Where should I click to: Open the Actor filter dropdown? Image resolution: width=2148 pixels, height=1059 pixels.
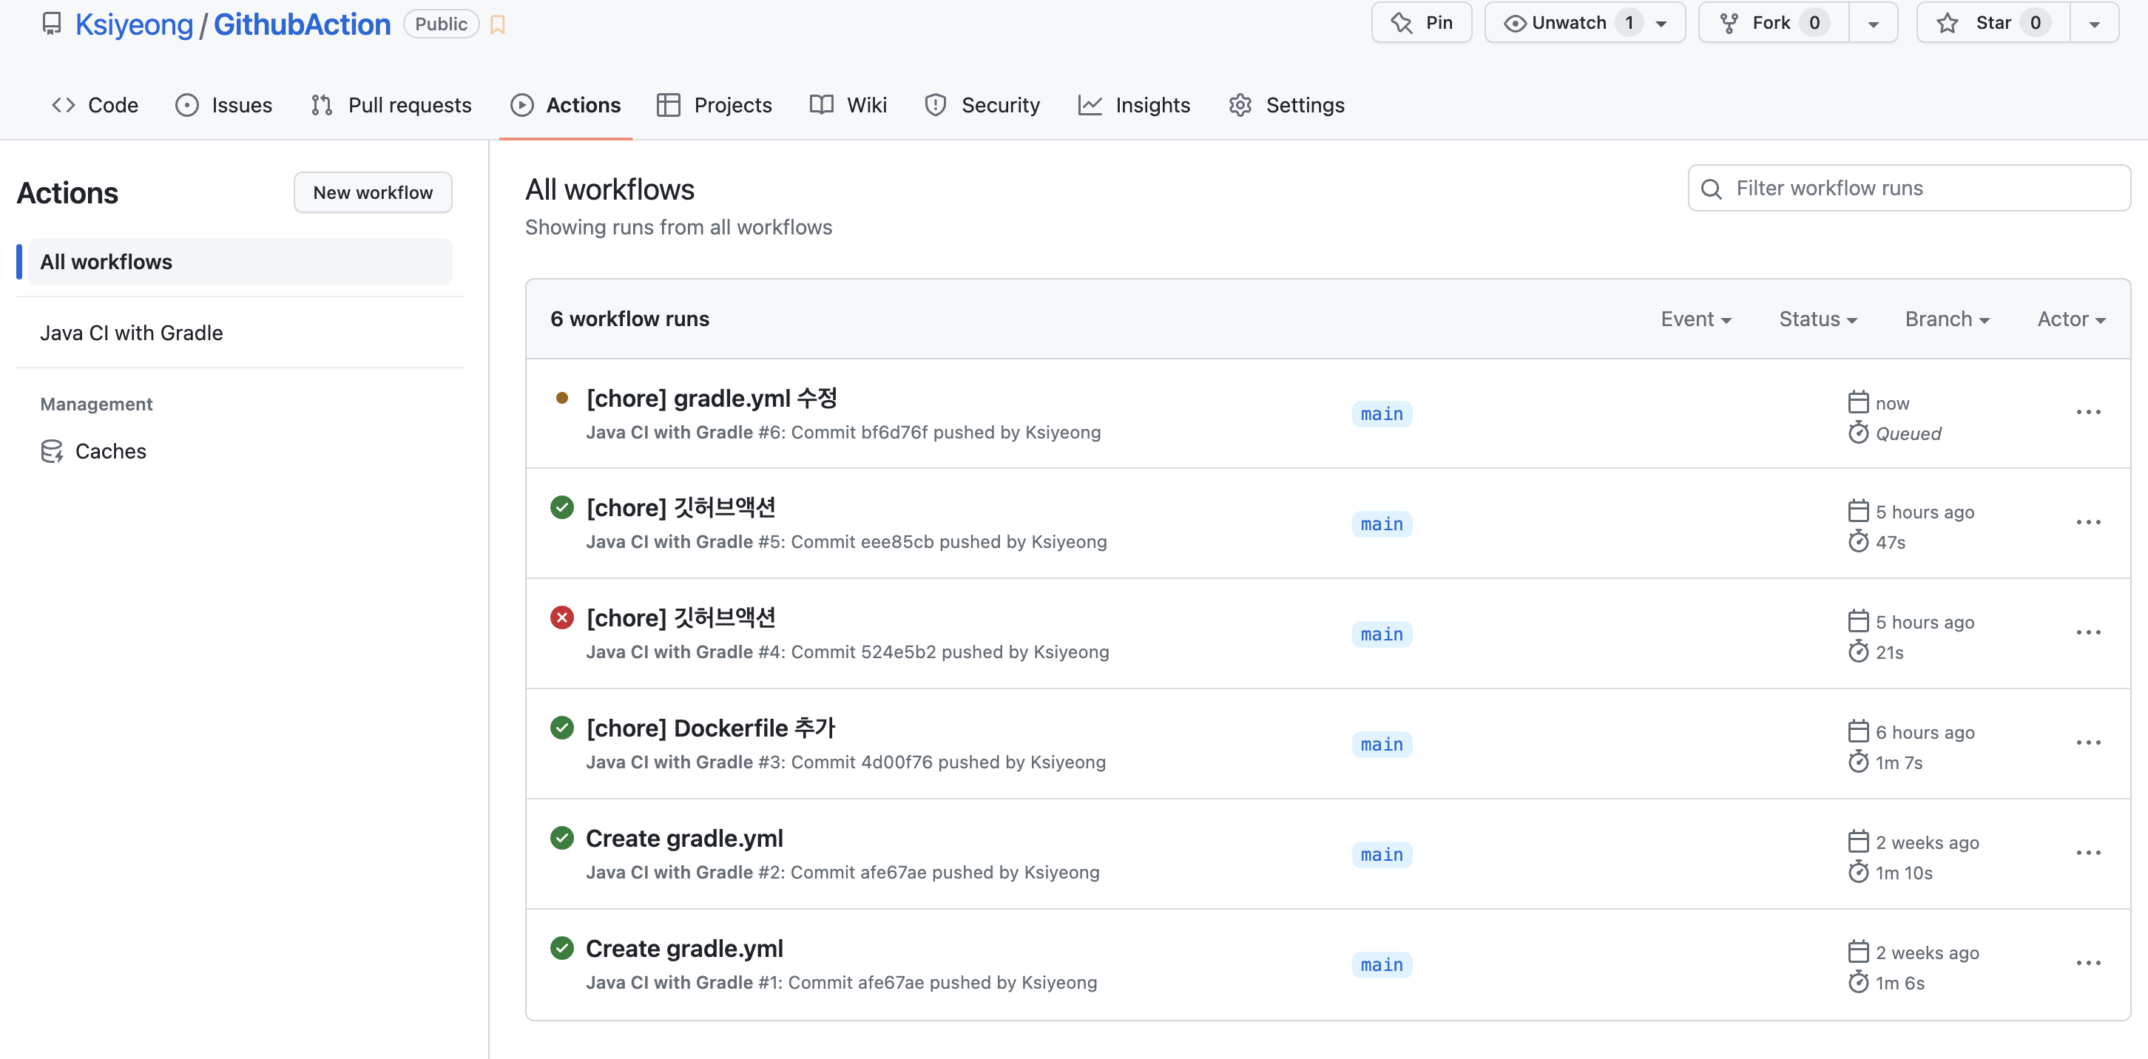tap(2070, 319)
